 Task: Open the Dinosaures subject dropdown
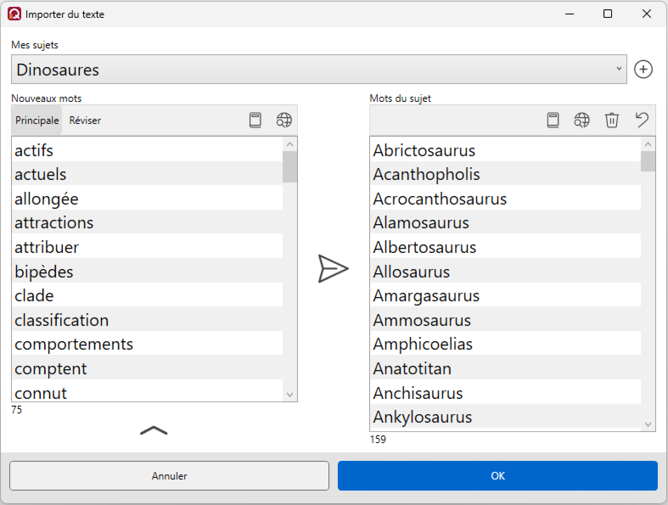319,69
